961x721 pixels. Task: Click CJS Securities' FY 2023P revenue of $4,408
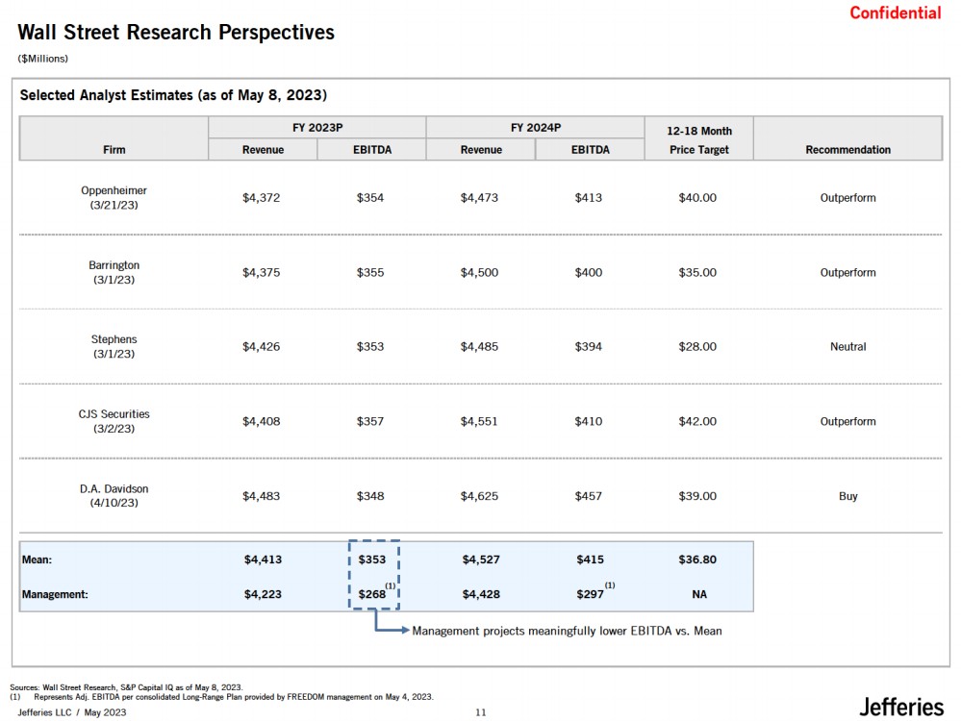click(x=262, y=421)
